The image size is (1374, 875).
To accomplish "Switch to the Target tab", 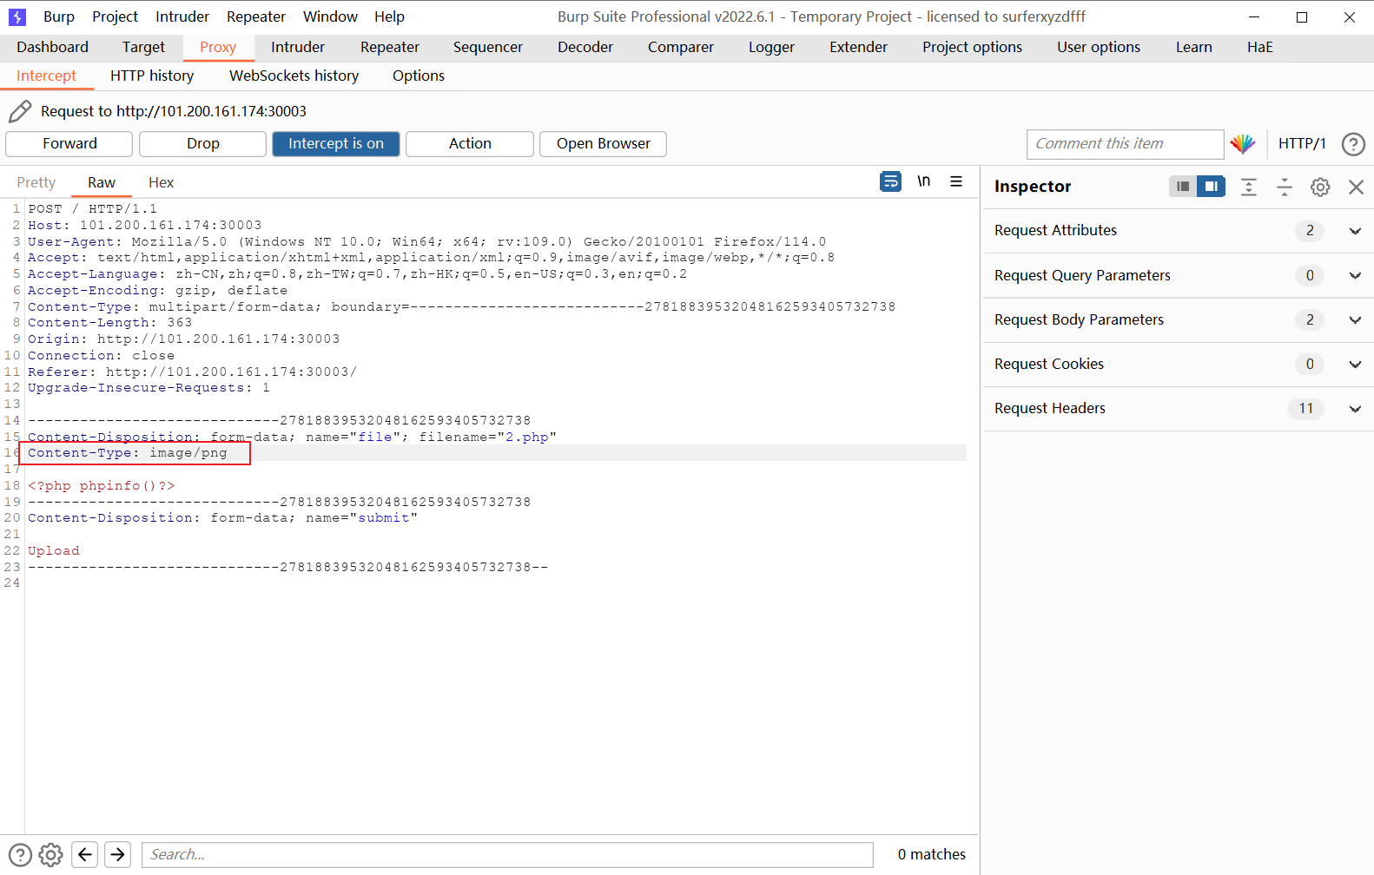I will point(143,47).
